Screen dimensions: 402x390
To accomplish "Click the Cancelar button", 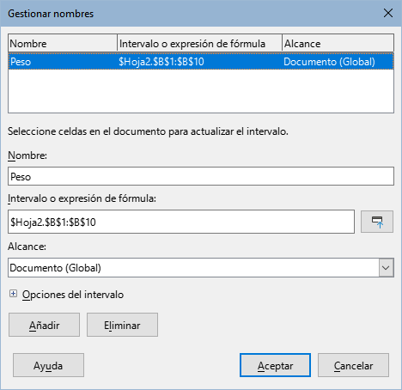I will pos(353,365).
